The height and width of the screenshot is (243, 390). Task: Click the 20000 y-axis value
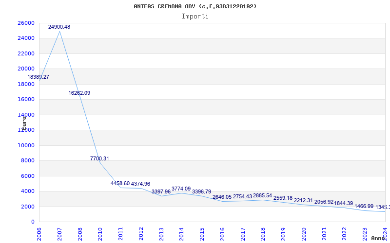pos(26,69)
